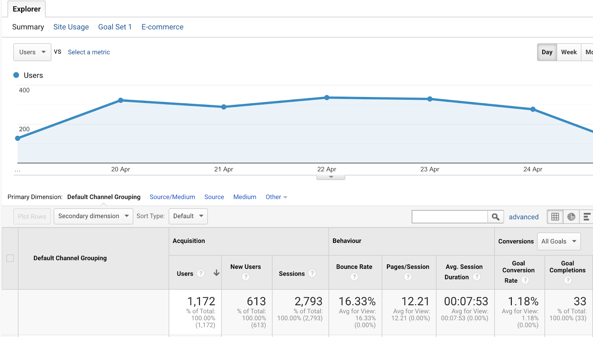Click the Plot Rows button

32,216
